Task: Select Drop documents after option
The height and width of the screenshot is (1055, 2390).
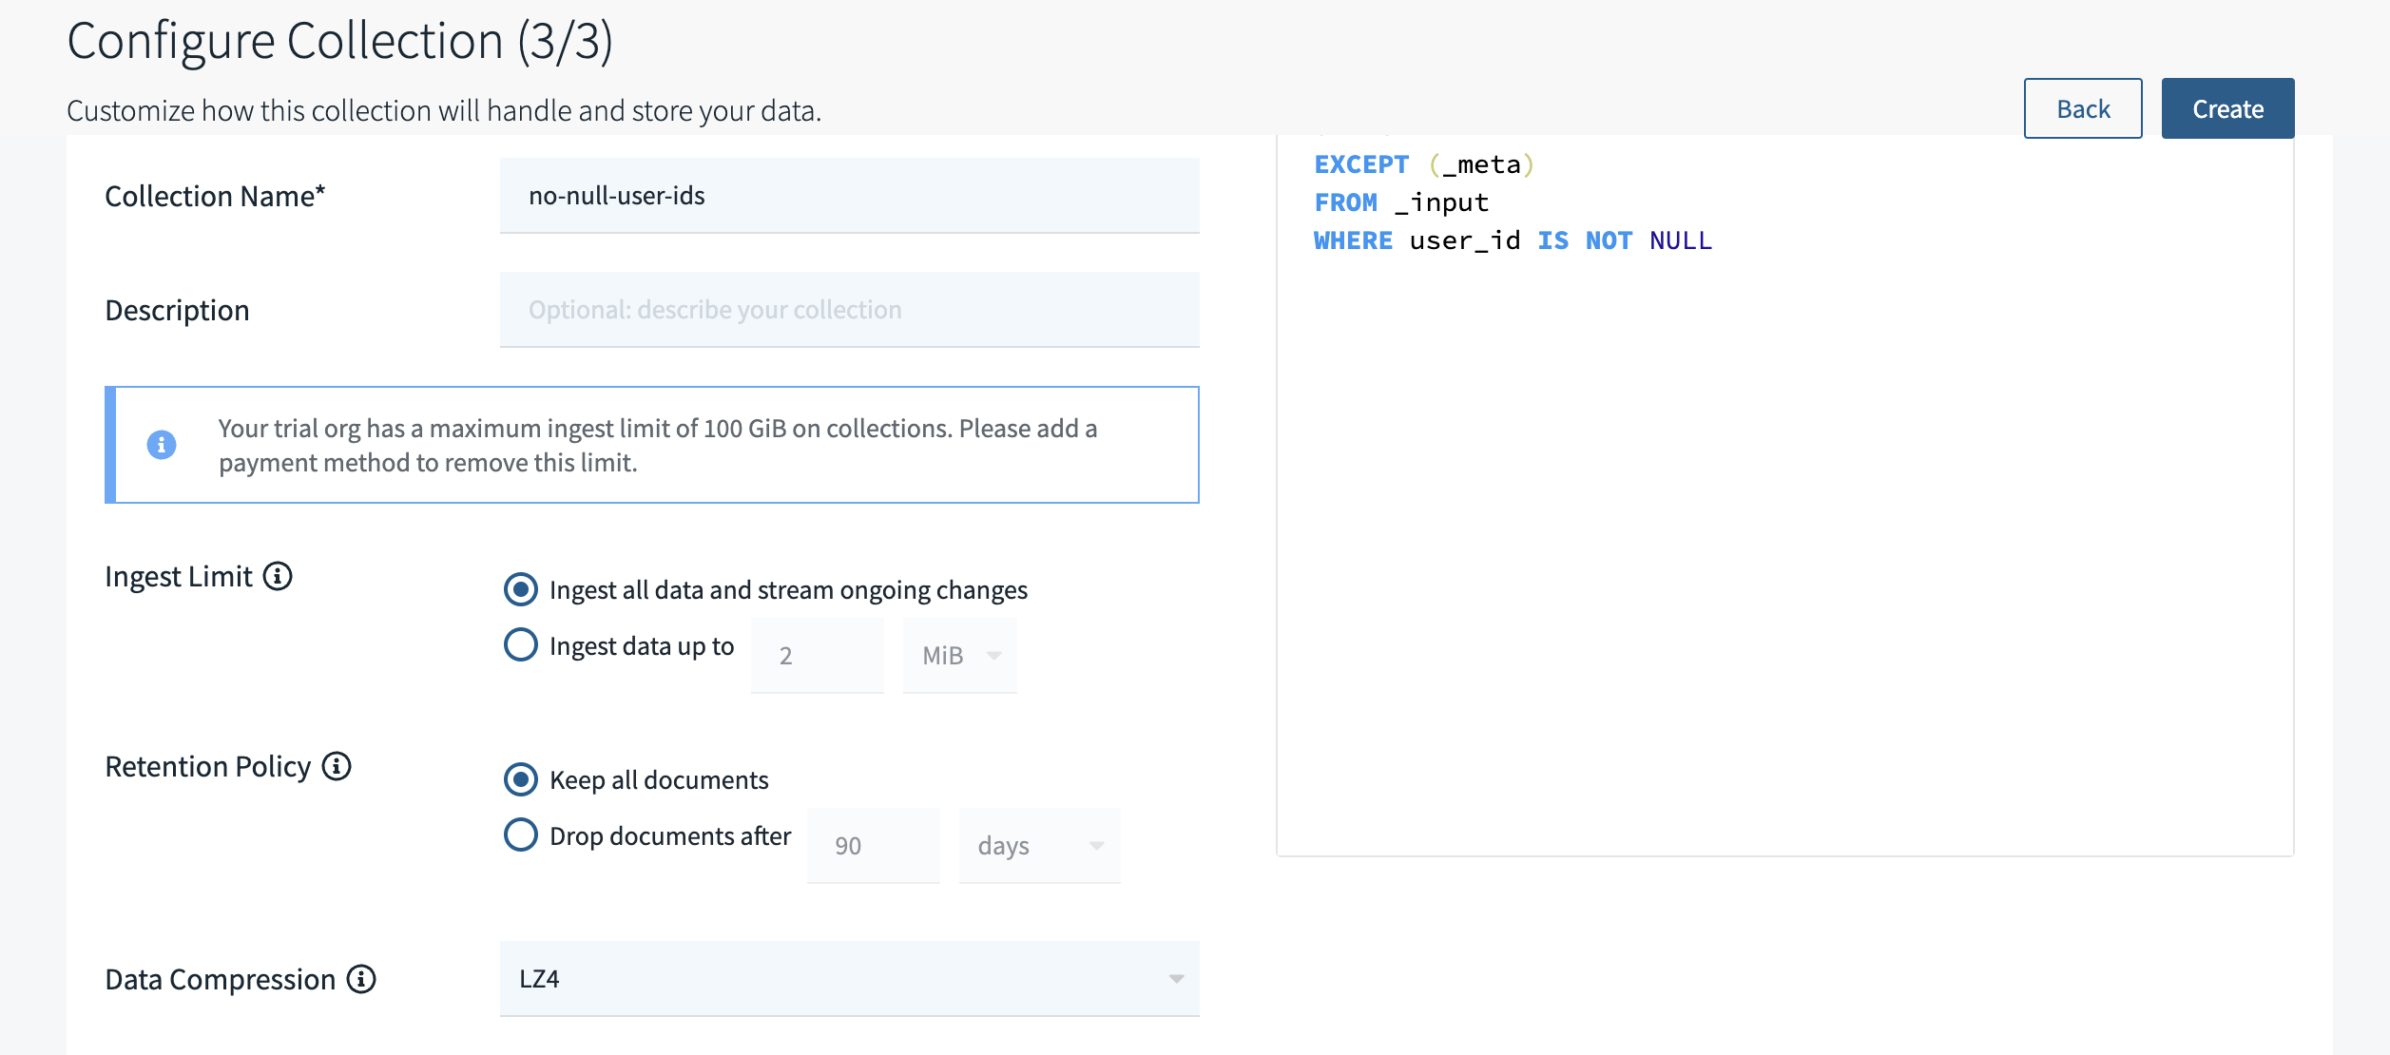Action: [521, 835]
